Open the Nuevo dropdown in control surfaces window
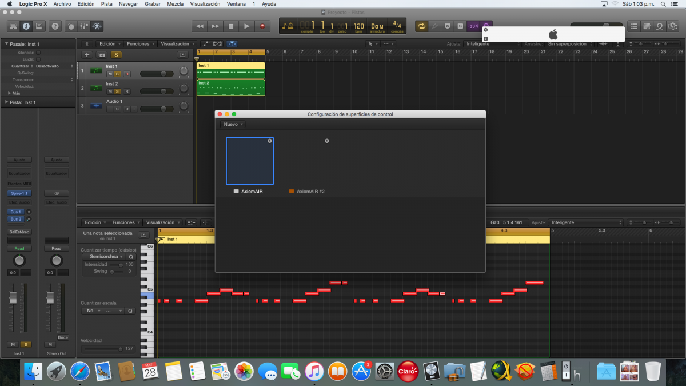686x386 pixels. click(233, 124)
